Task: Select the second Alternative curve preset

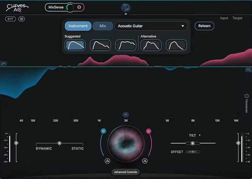Action: [176, 45]
